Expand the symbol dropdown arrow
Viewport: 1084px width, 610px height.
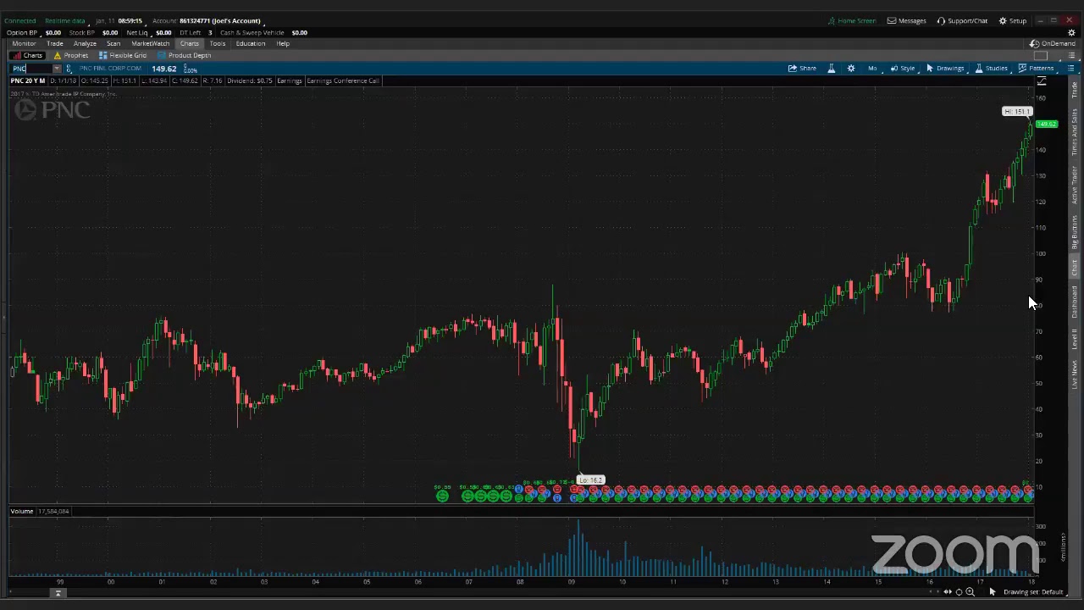(x=57, y=69)
